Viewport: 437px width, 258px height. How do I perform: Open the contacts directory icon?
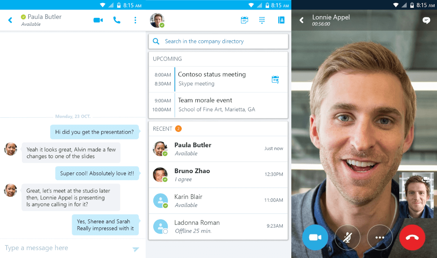281,20
